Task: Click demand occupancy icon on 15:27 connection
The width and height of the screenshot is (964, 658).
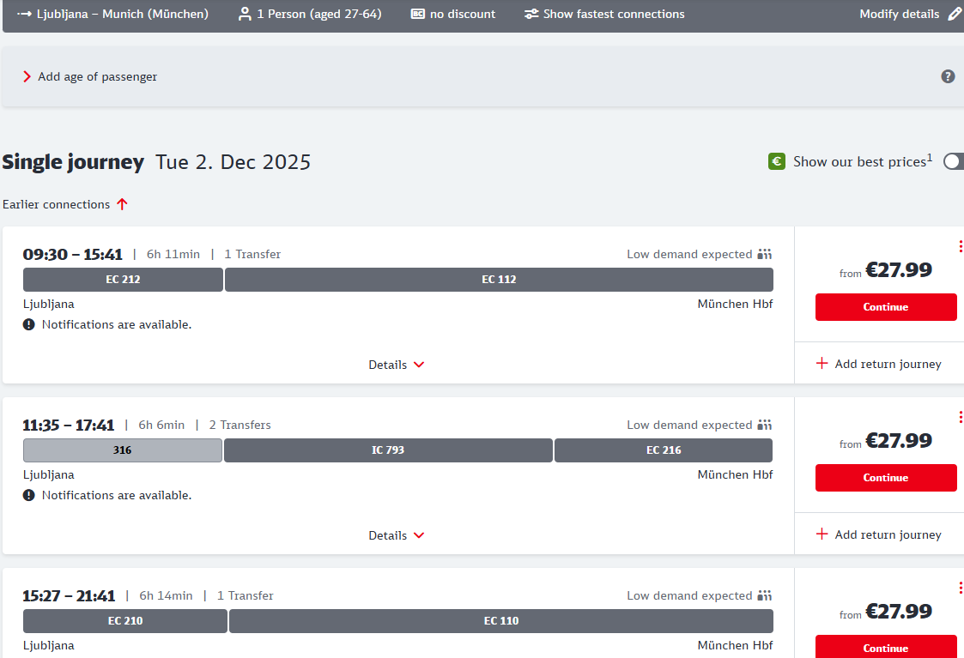Action: (764, 596)
